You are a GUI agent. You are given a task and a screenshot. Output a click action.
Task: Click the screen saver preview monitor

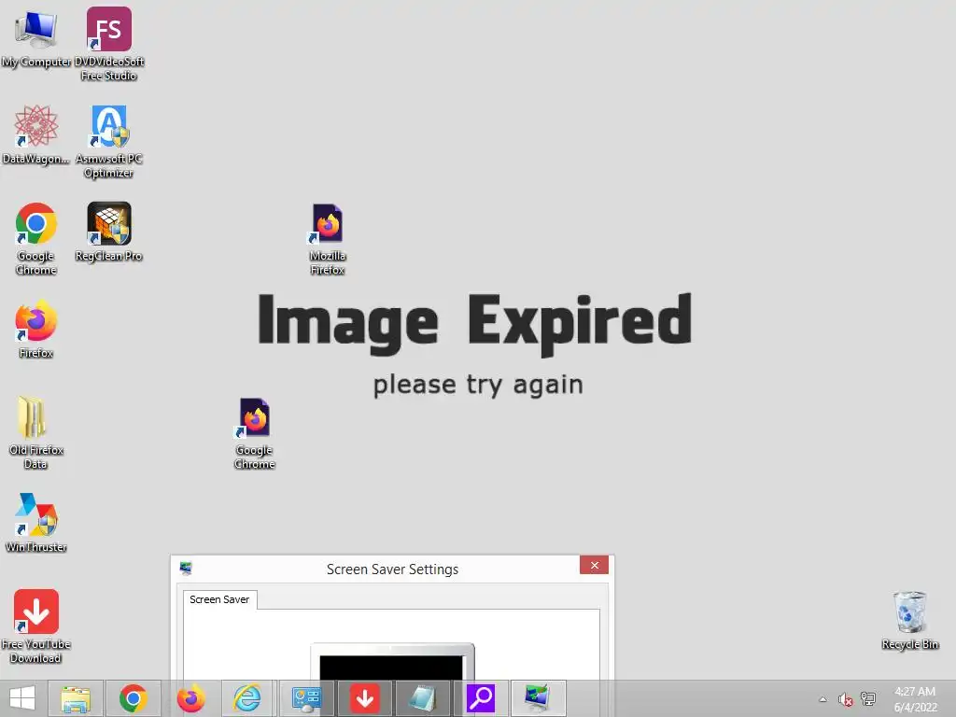392,662
